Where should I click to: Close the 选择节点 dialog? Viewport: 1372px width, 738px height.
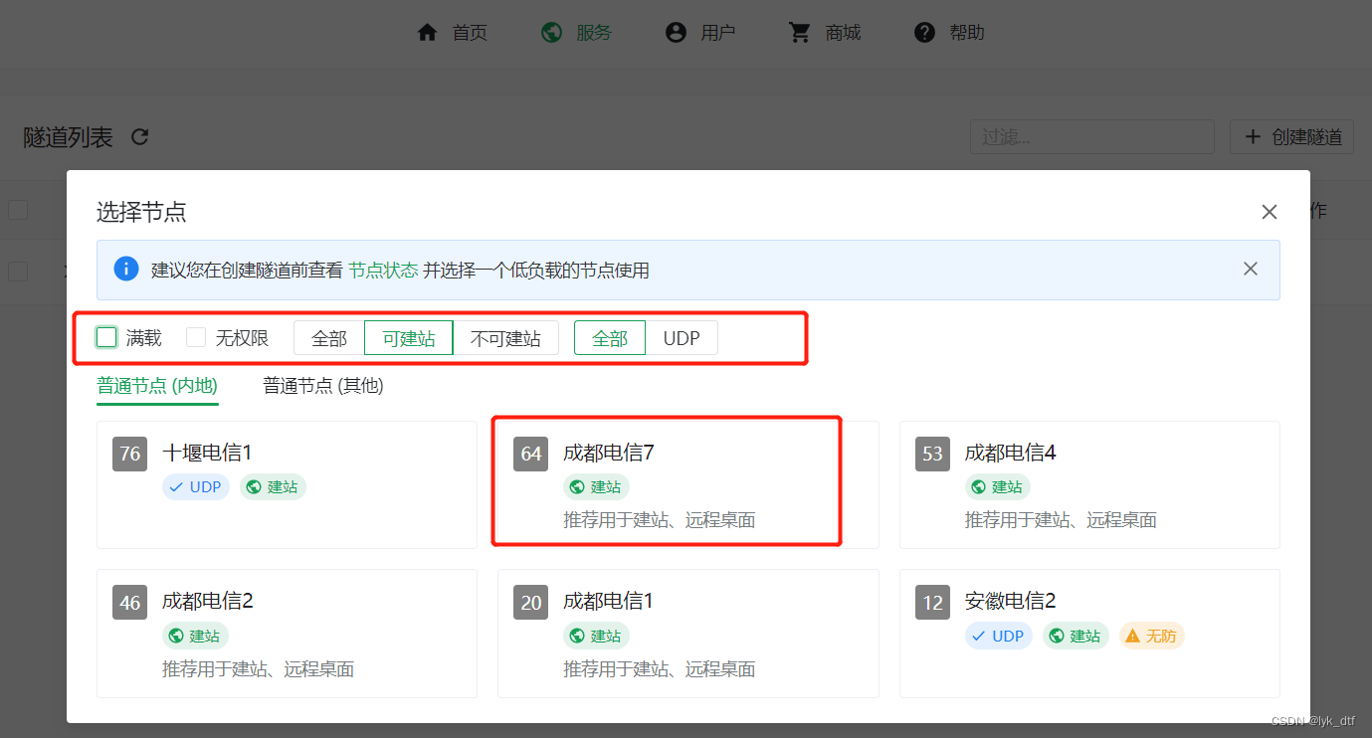click(1270, 212)
